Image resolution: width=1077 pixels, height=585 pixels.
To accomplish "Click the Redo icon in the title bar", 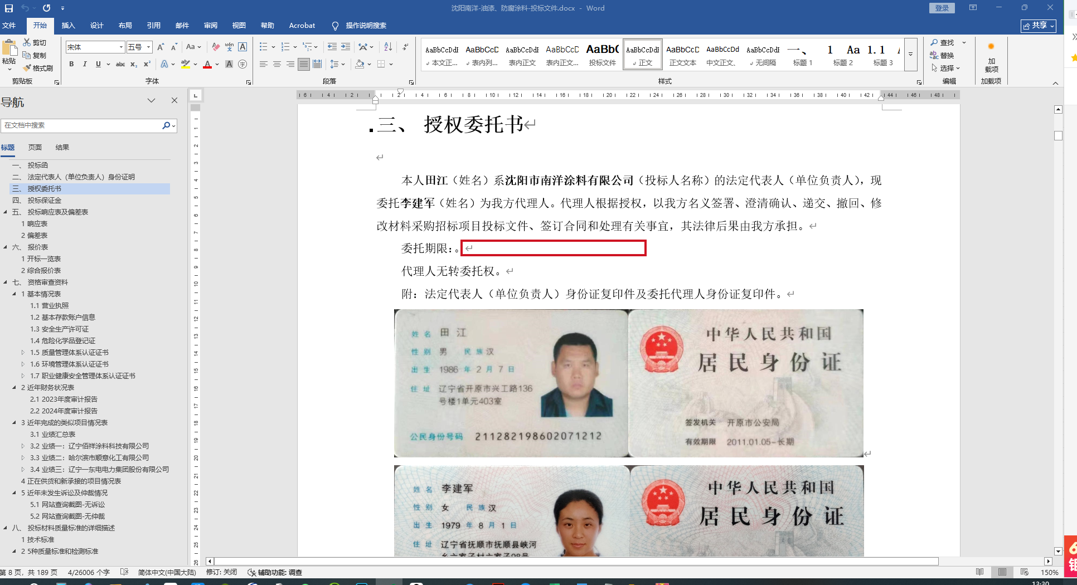I will (46, 8).
